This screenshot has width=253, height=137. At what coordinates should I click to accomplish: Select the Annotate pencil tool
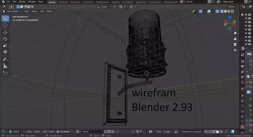coord(5,60)
